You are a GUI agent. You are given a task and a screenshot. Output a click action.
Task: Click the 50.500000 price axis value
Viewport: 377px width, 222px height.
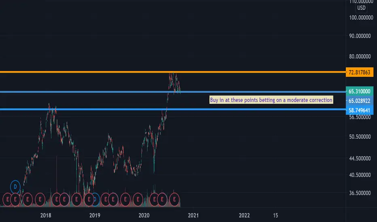click(x=360, y=137)
